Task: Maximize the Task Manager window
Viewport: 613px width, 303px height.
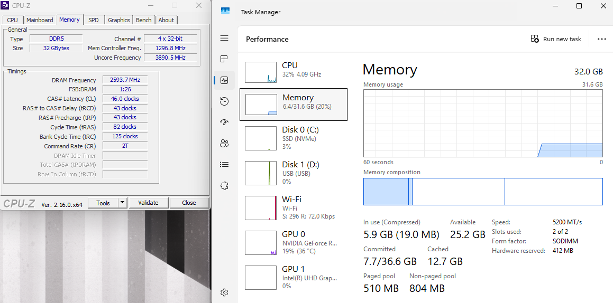Action: (x=579, y=6)
